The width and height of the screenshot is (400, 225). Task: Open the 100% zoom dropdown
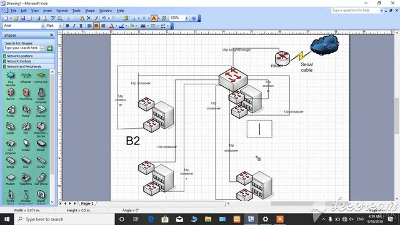186,18
